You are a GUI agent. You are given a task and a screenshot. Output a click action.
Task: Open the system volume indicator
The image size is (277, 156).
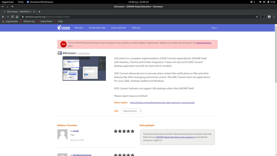coord(264,2)
